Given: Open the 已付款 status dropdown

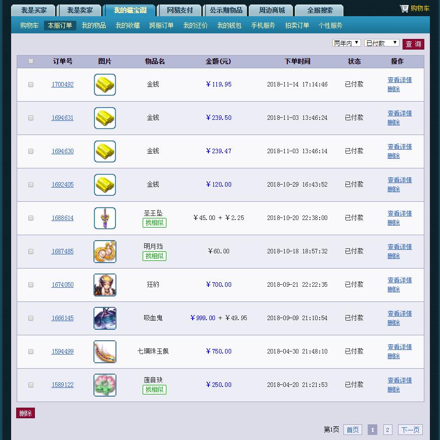Looking at the screenshot, I should pos(382,43).
